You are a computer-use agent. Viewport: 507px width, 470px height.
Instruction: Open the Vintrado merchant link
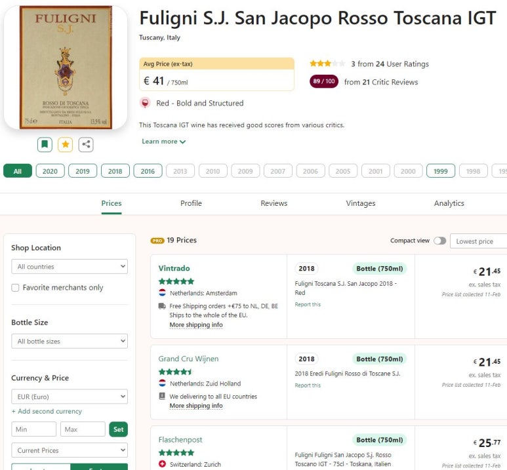click(x=174, y=268)
